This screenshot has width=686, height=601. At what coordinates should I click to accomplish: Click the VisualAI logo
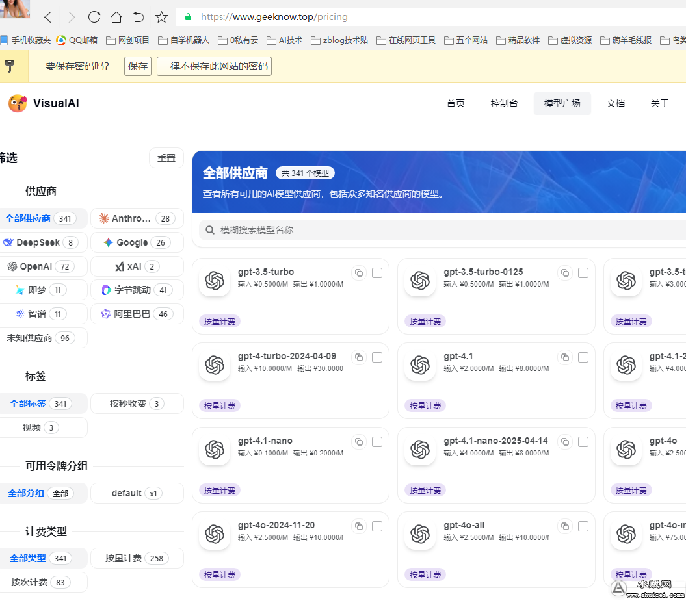click(x=18, y=103)
